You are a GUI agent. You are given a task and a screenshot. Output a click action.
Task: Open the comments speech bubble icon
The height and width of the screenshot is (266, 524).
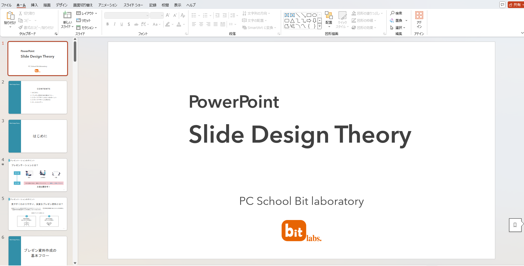[502, 5]
